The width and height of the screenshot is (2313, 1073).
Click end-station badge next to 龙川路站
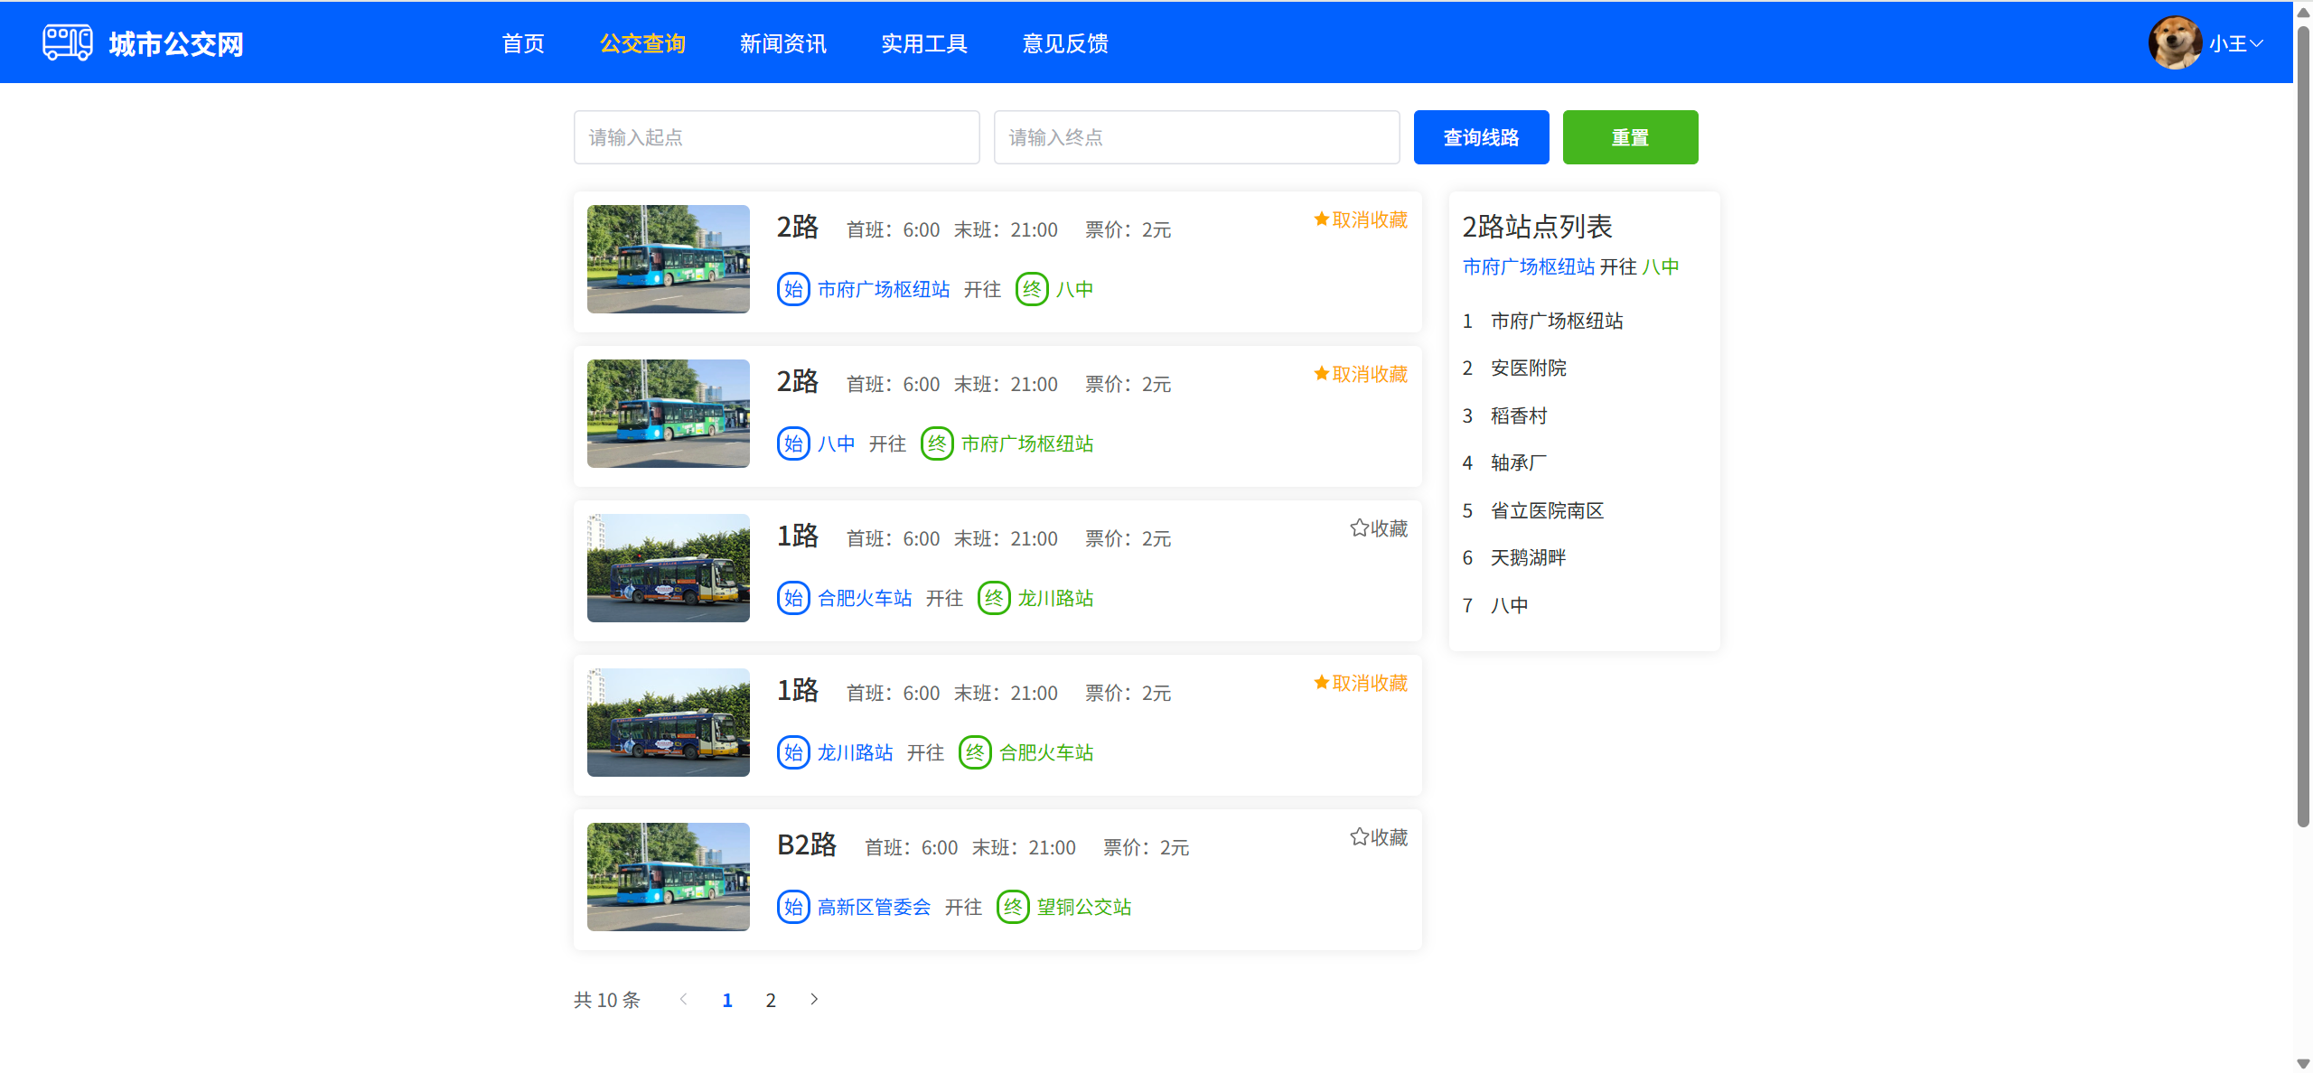(x=993, y=598)
